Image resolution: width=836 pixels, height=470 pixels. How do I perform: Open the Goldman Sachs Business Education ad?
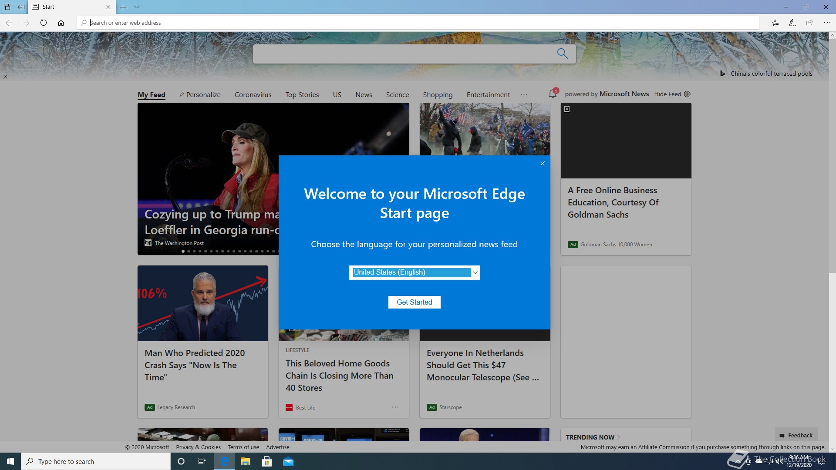pyautogui.click(x=613, y=202)
